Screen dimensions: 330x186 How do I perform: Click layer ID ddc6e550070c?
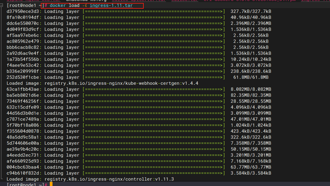point(23,23)
